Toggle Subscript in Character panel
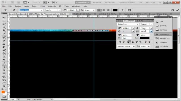This screenshot has height=101, width=181. click(x=140, y=42)
